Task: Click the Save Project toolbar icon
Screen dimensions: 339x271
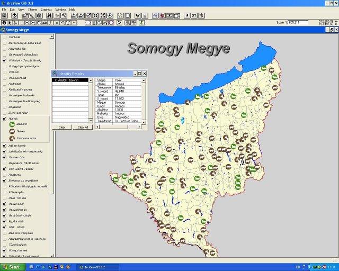Action: (5, 16)
